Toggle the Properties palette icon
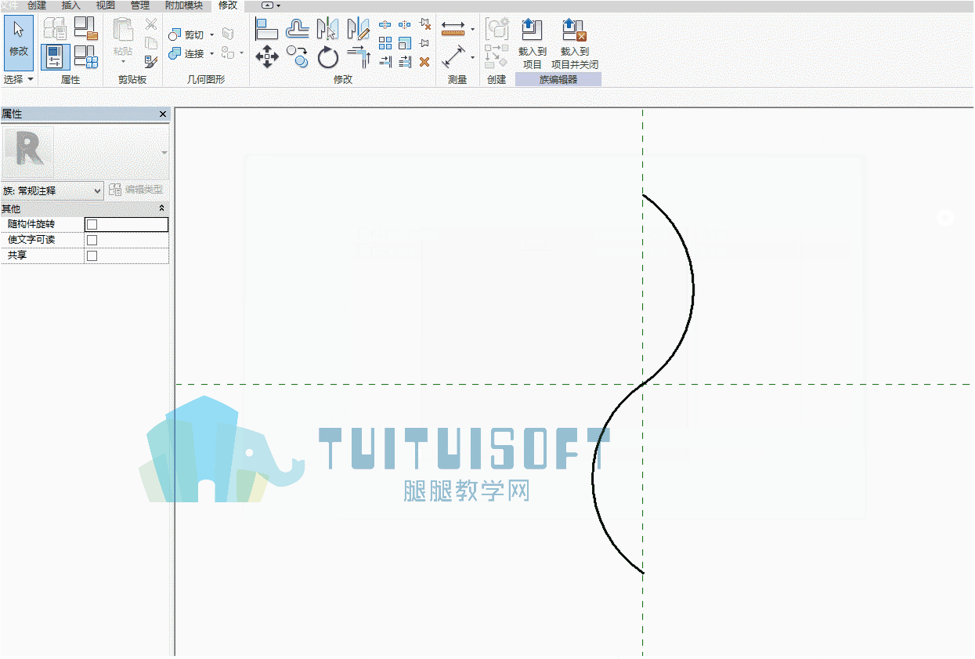The height and width of the screenshot is (659, 975). pyautogui.click(x=55, y=56)
